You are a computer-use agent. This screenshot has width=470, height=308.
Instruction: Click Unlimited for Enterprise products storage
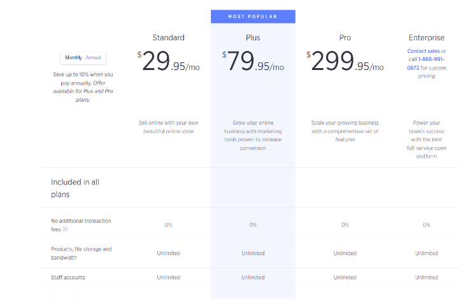click(427, 253)
